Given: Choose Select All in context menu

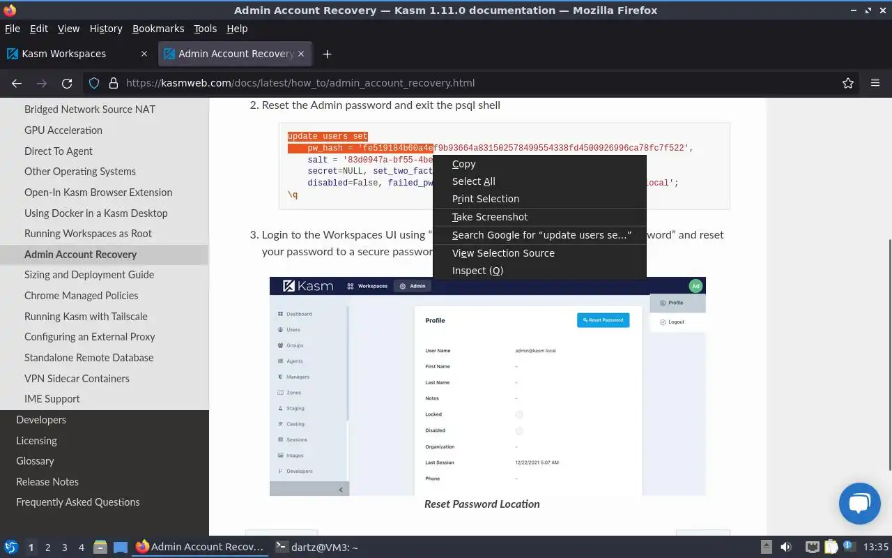Looking at the screenshot, I should tap(539, 181).
